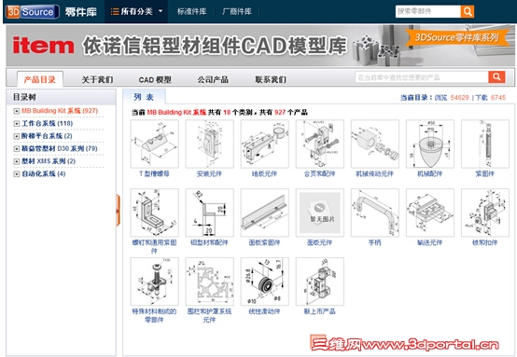
Task: Open the 围栏和护罩系统元件 thumbnail
Action: pos(210,281)
